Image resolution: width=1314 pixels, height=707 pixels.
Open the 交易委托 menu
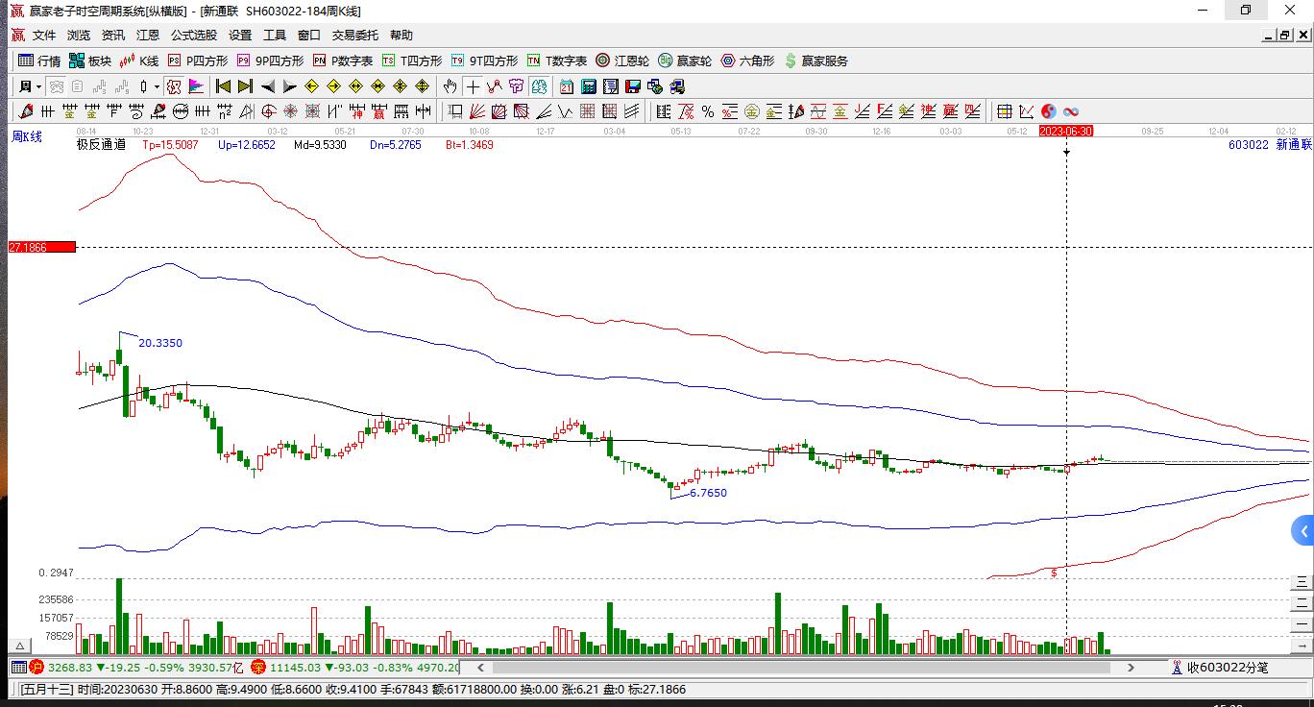[x=355, y=36]
